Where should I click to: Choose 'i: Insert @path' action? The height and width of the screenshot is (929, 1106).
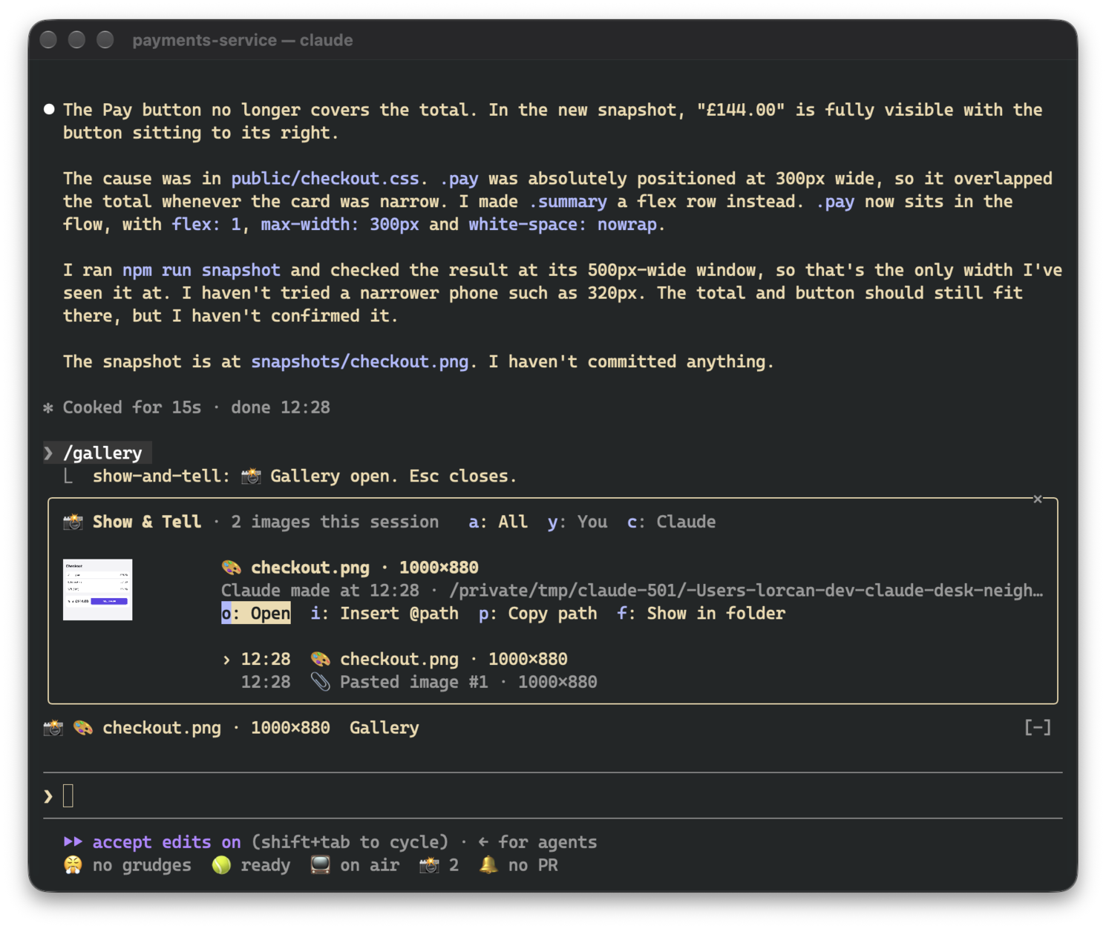385,614
